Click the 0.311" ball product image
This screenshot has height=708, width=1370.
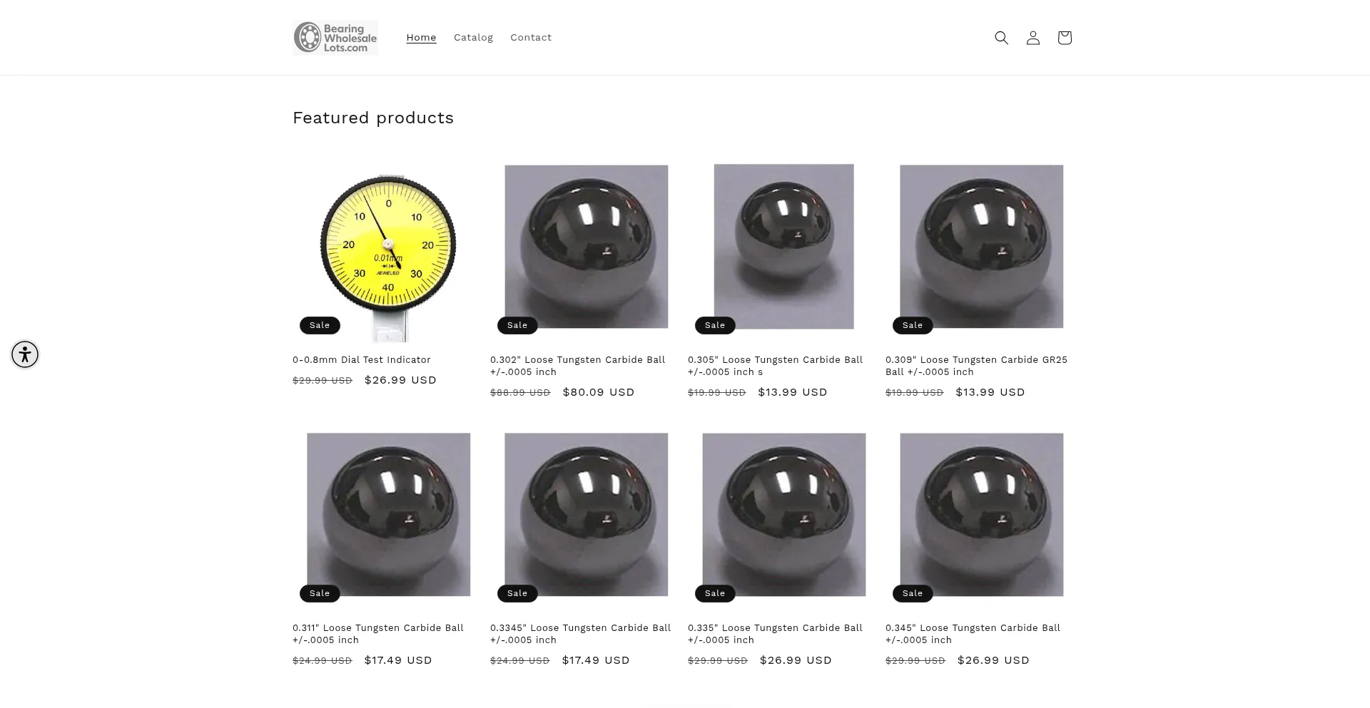point(388,515)
